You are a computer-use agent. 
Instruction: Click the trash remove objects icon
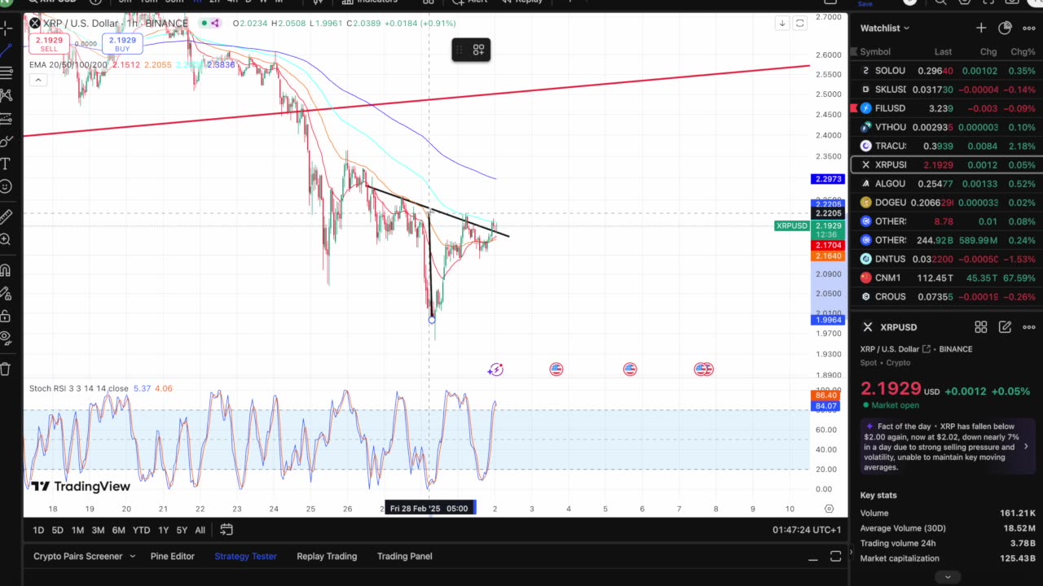click(6, 369)
